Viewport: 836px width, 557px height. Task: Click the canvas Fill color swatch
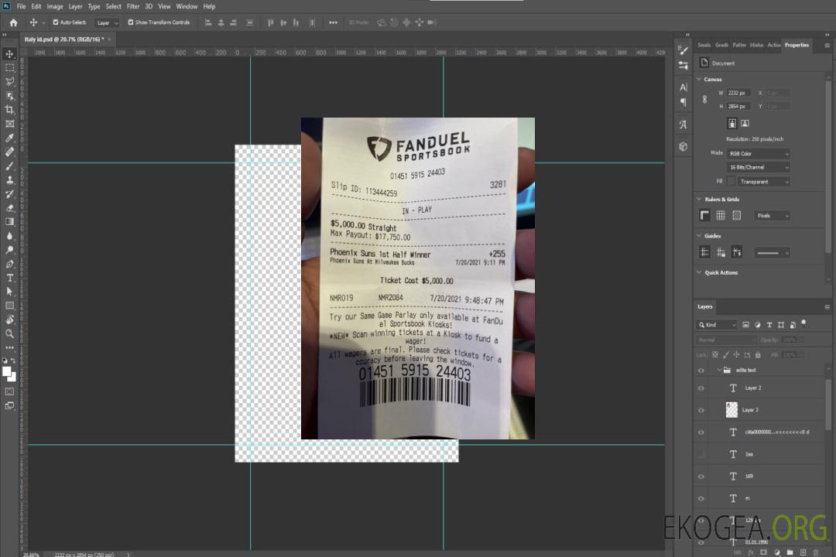pos(731,182)
